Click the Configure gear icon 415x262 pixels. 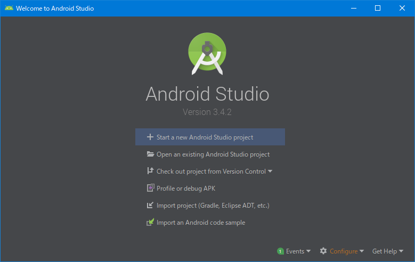tap(323, 251)
